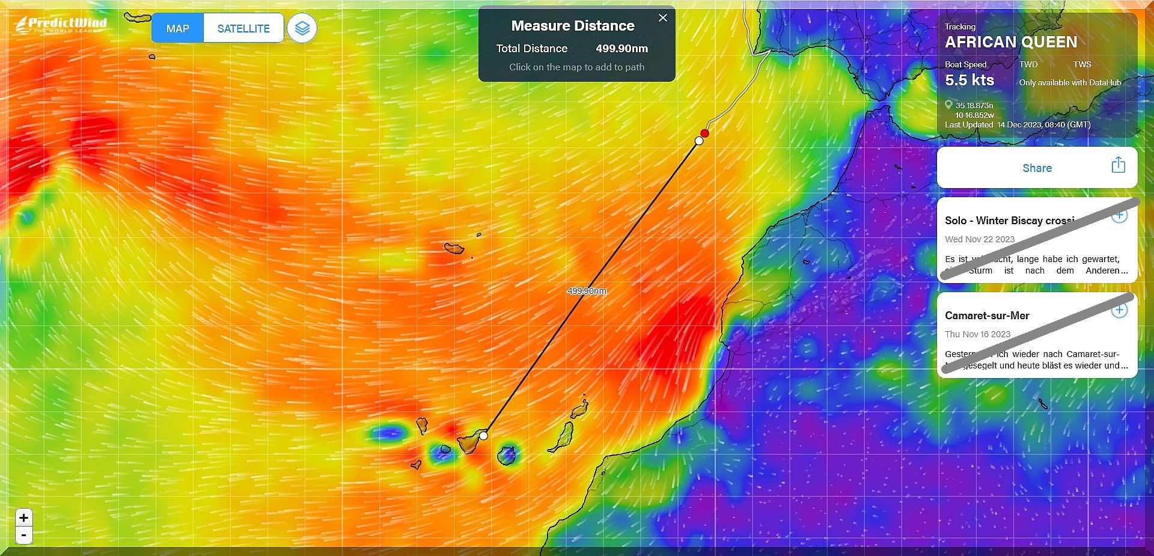Expand the Camaret-sur-Mer post with plus icon

pos(1119,311)
